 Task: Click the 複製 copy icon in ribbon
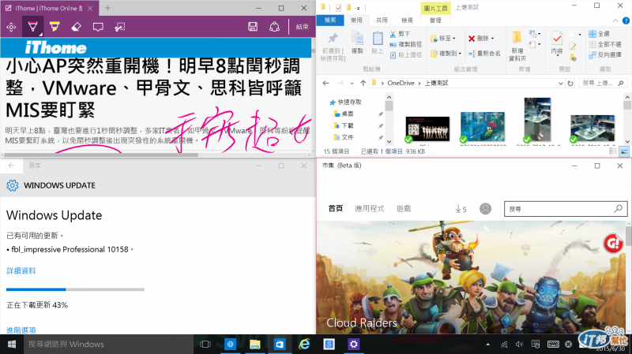point(357,43)
